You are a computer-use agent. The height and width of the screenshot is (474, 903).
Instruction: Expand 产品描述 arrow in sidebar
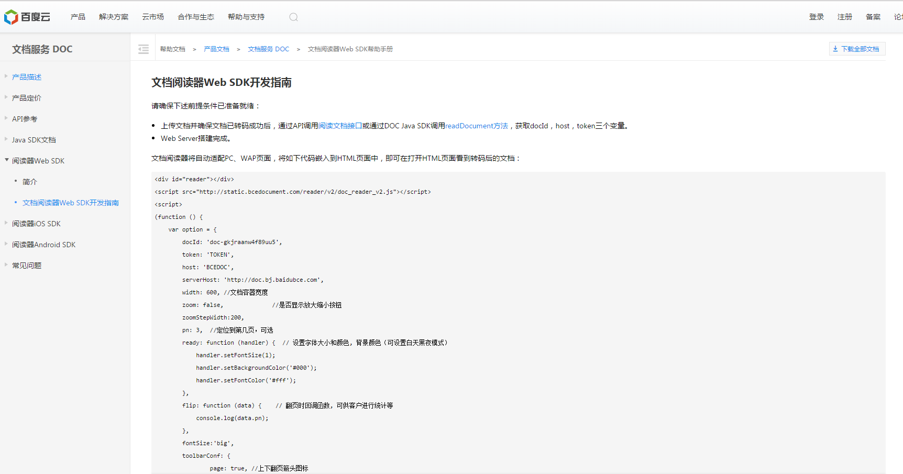tap(6, 76)
